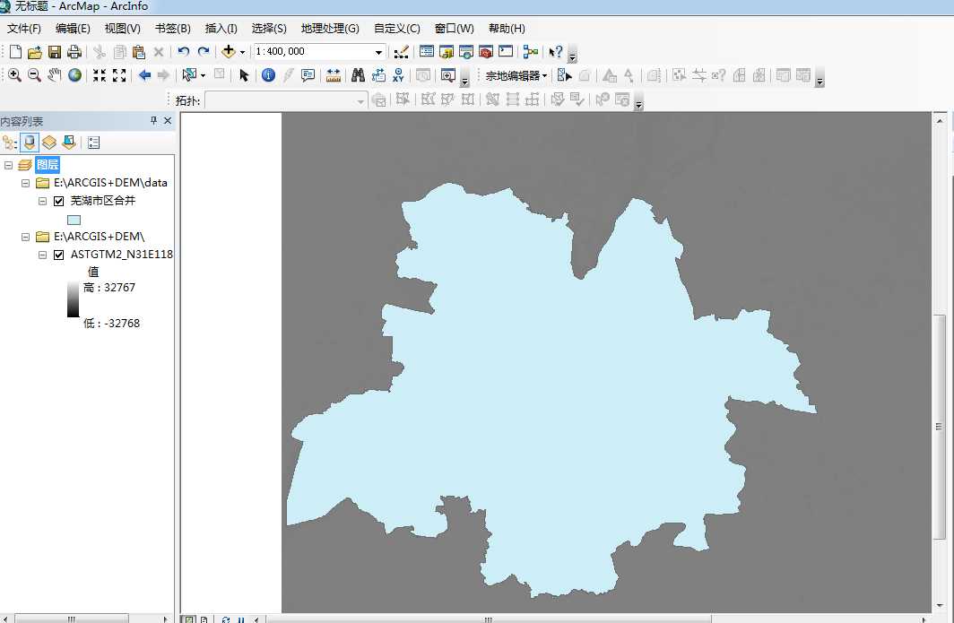Open the Python command window

coord(506,52)
